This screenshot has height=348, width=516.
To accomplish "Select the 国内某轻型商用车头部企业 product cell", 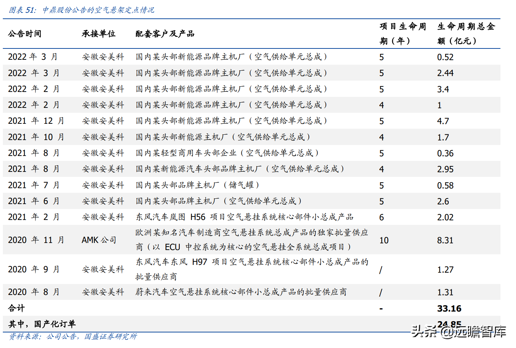I will (227, 153).
